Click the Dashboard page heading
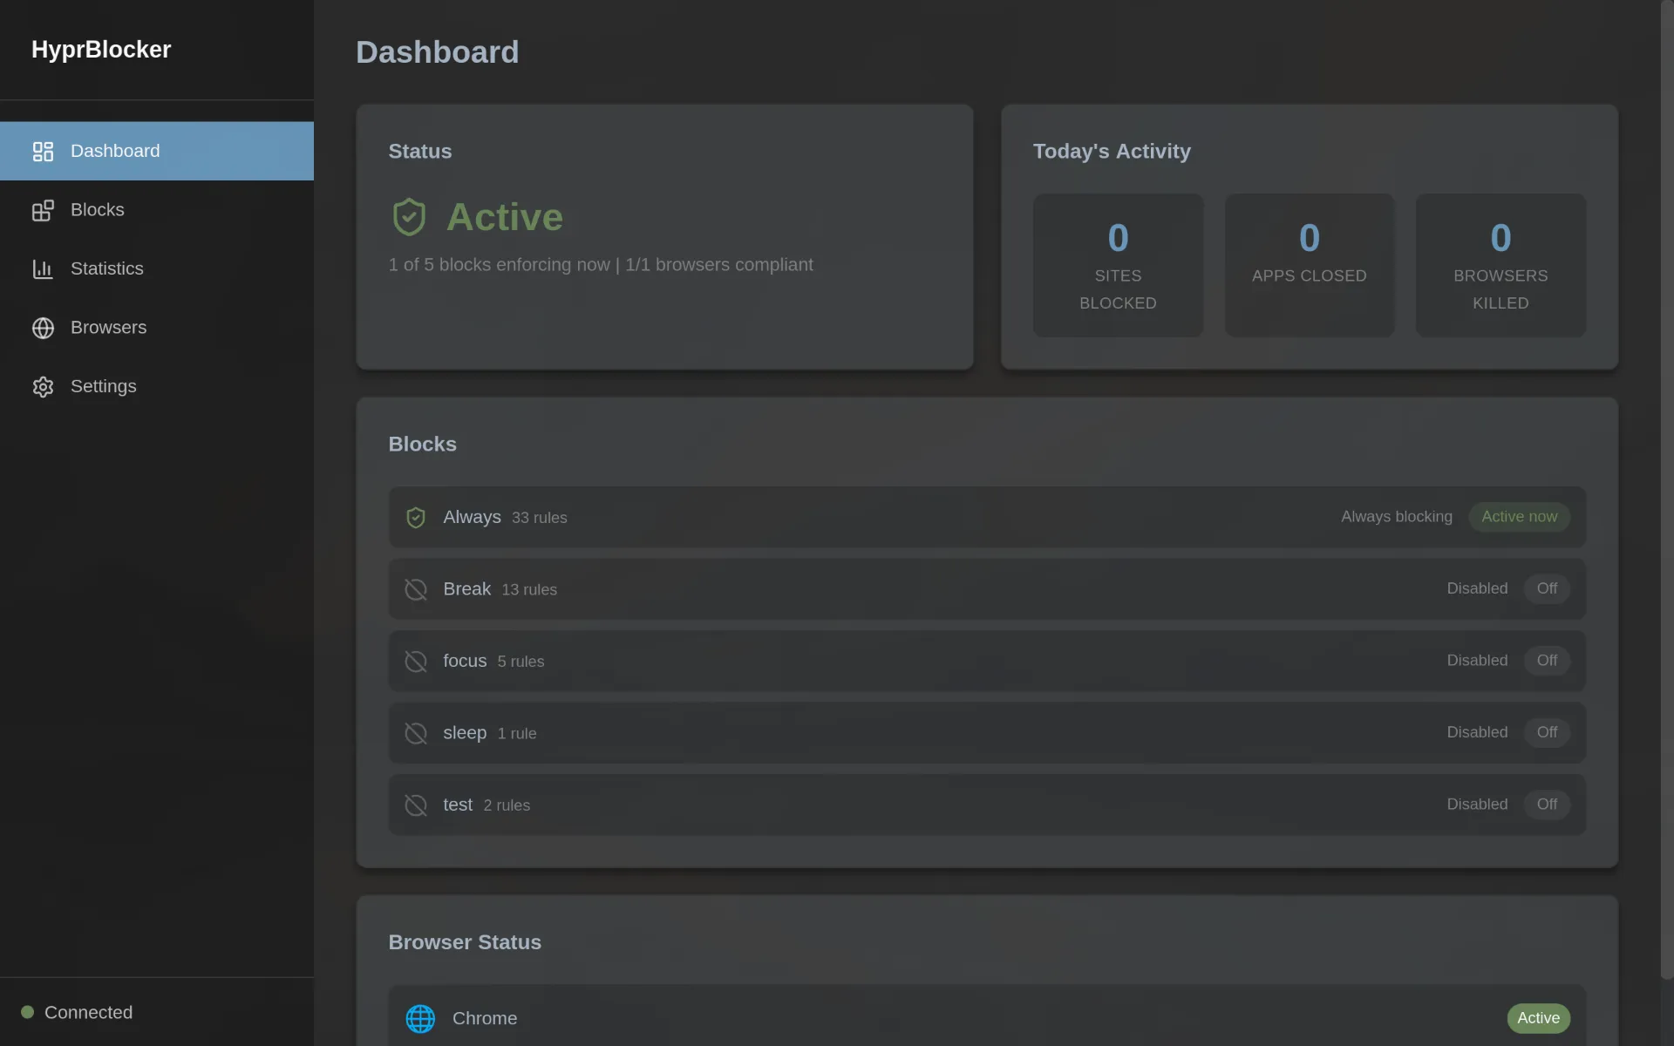The height and width of the screenshot is (1046, 1674). (x=437, y=52)
